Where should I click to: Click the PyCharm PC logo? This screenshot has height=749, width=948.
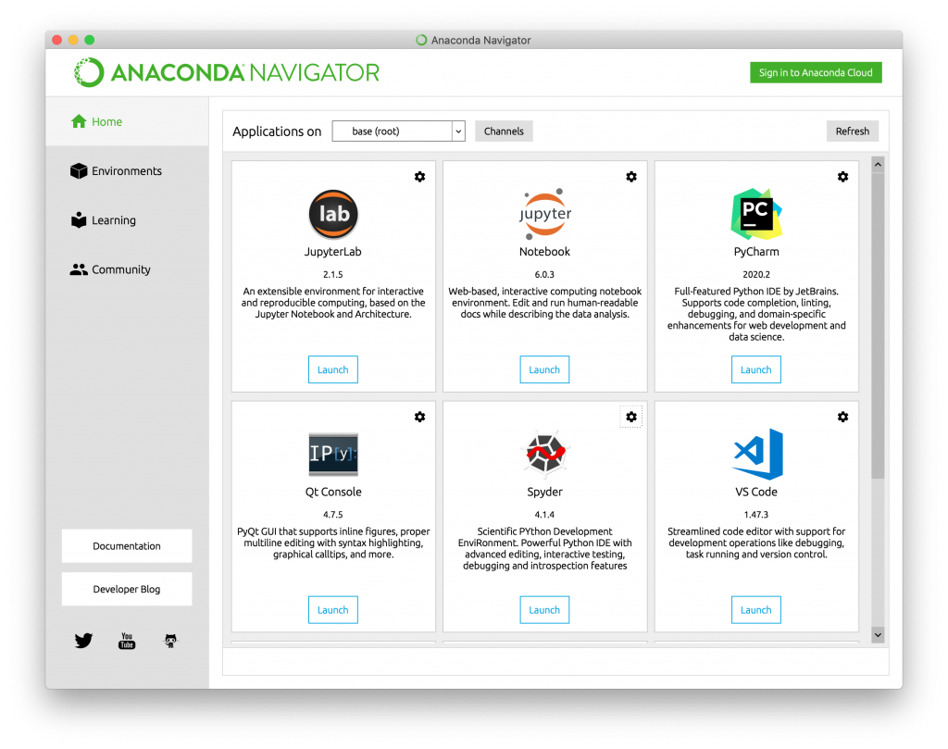756,214
